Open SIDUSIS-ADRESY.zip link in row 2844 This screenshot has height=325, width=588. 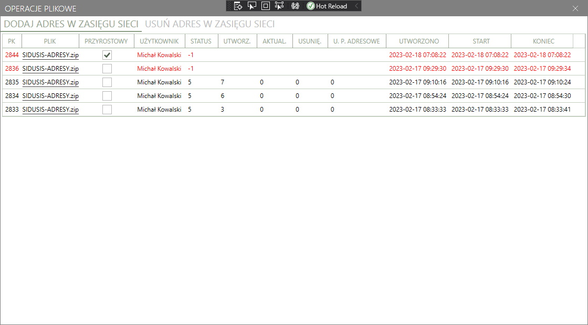(50, 55)
